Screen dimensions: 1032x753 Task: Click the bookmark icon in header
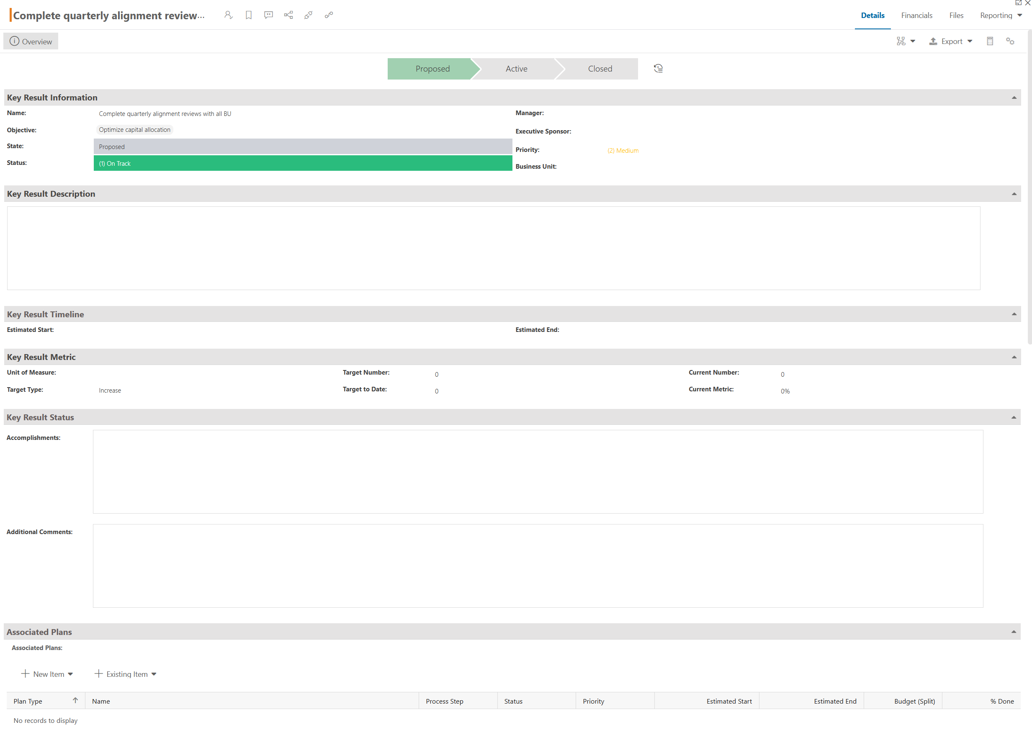[x=248, y=15]
